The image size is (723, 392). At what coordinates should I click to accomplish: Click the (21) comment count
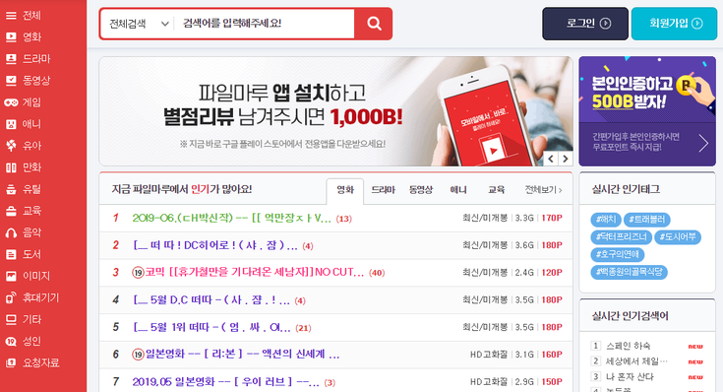pos(303,328)
